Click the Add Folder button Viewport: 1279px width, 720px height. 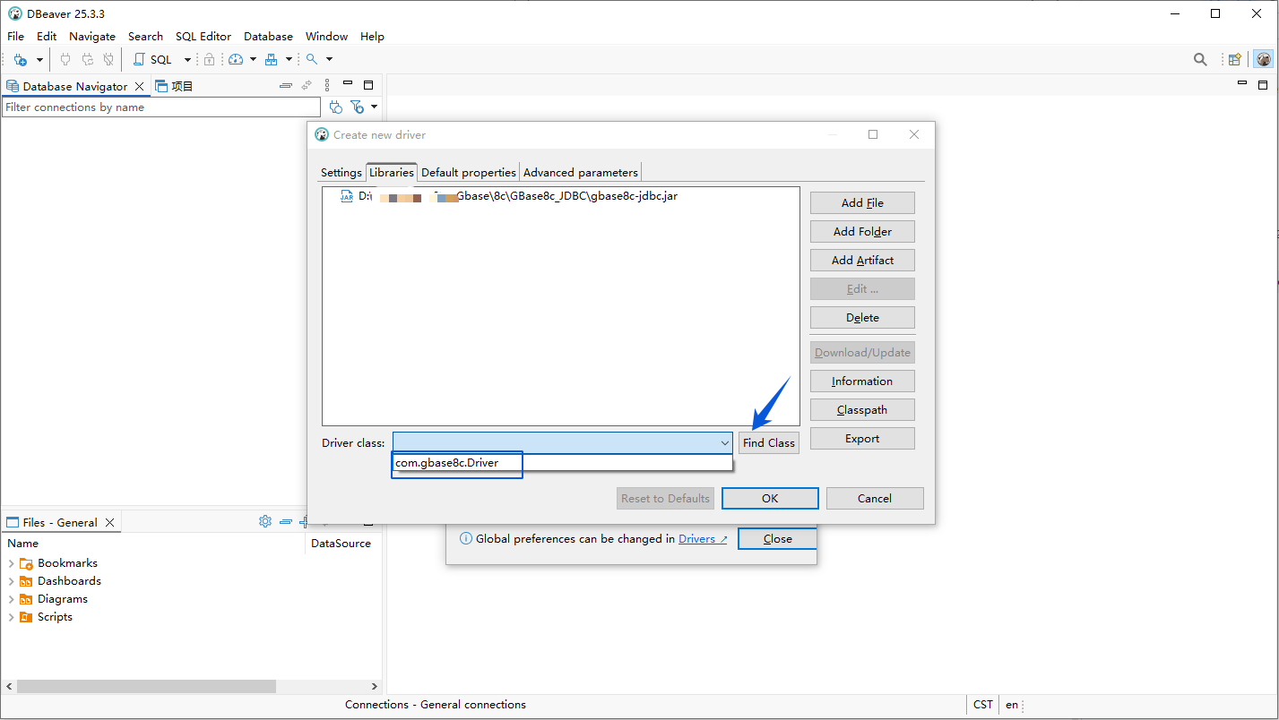[x=862, y=232]
